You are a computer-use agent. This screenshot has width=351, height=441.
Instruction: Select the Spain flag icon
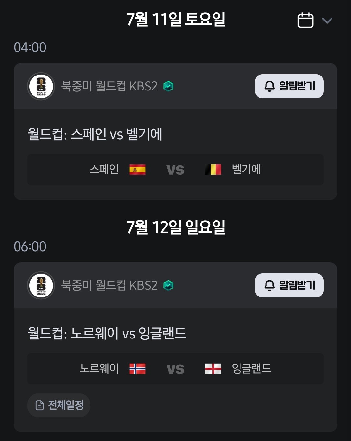(137, 170)
